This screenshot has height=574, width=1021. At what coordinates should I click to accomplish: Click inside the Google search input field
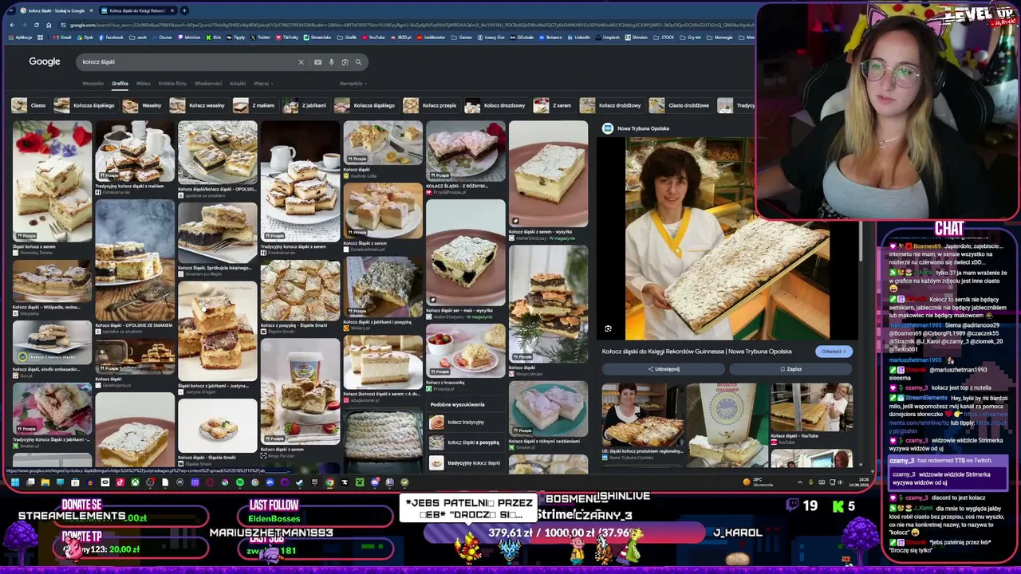coord(187,62)
